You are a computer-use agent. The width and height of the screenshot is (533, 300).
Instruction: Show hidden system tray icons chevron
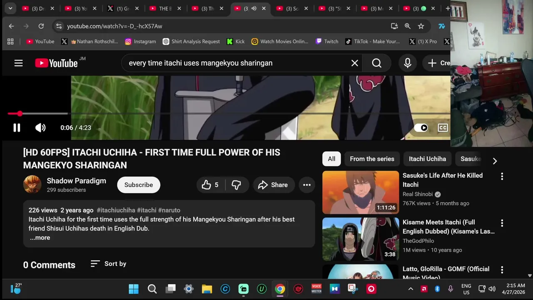pos(411,289)
